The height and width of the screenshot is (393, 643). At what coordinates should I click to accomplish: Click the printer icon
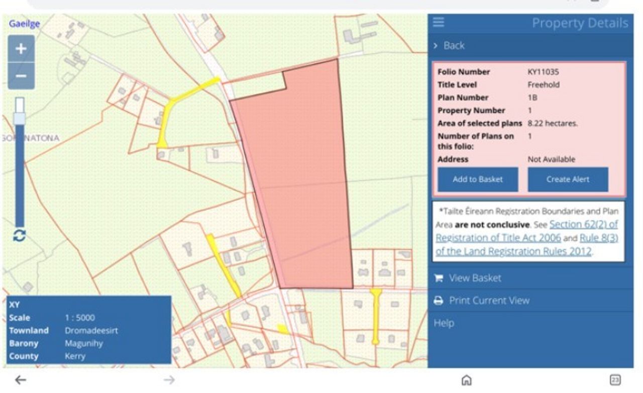439,301
